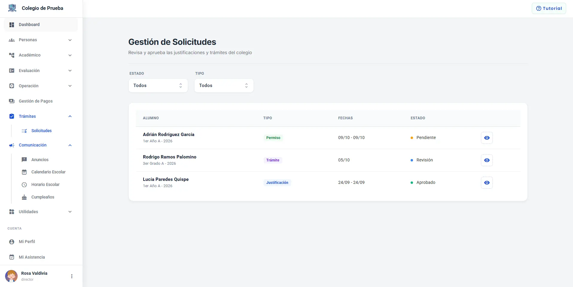Viewport: 573px width, 287px height.
Task: Open Gestión de Pagos from the sidebar
Action: (x=41, y=101)
